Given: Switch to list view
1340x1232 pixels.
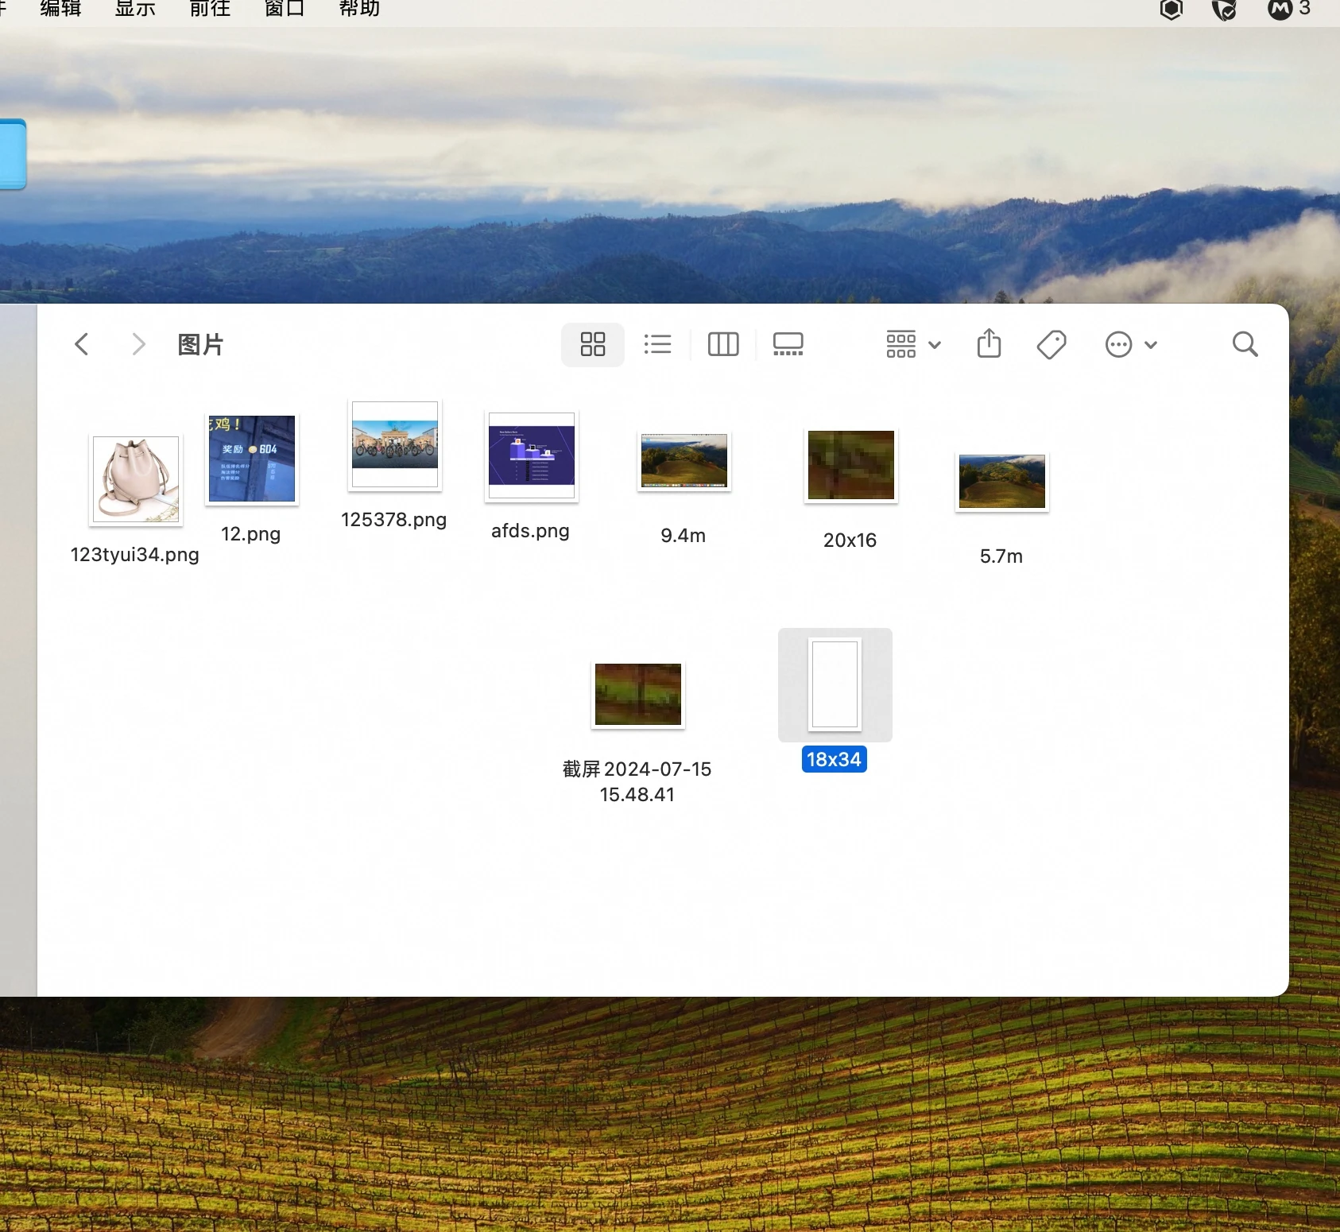Looking at the screenshot, I should click(x=657, y=344).
